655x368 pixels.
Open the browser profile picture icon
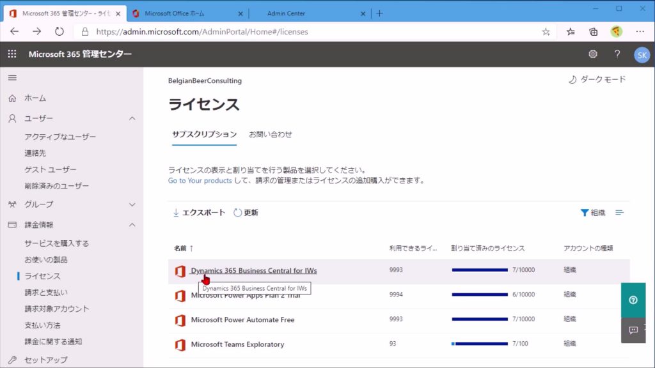(x=616, y=31)
